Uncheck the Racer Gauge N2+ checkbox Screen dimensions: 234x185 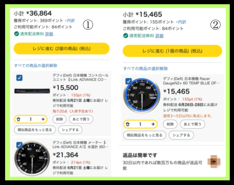click(x=129, y=81)
